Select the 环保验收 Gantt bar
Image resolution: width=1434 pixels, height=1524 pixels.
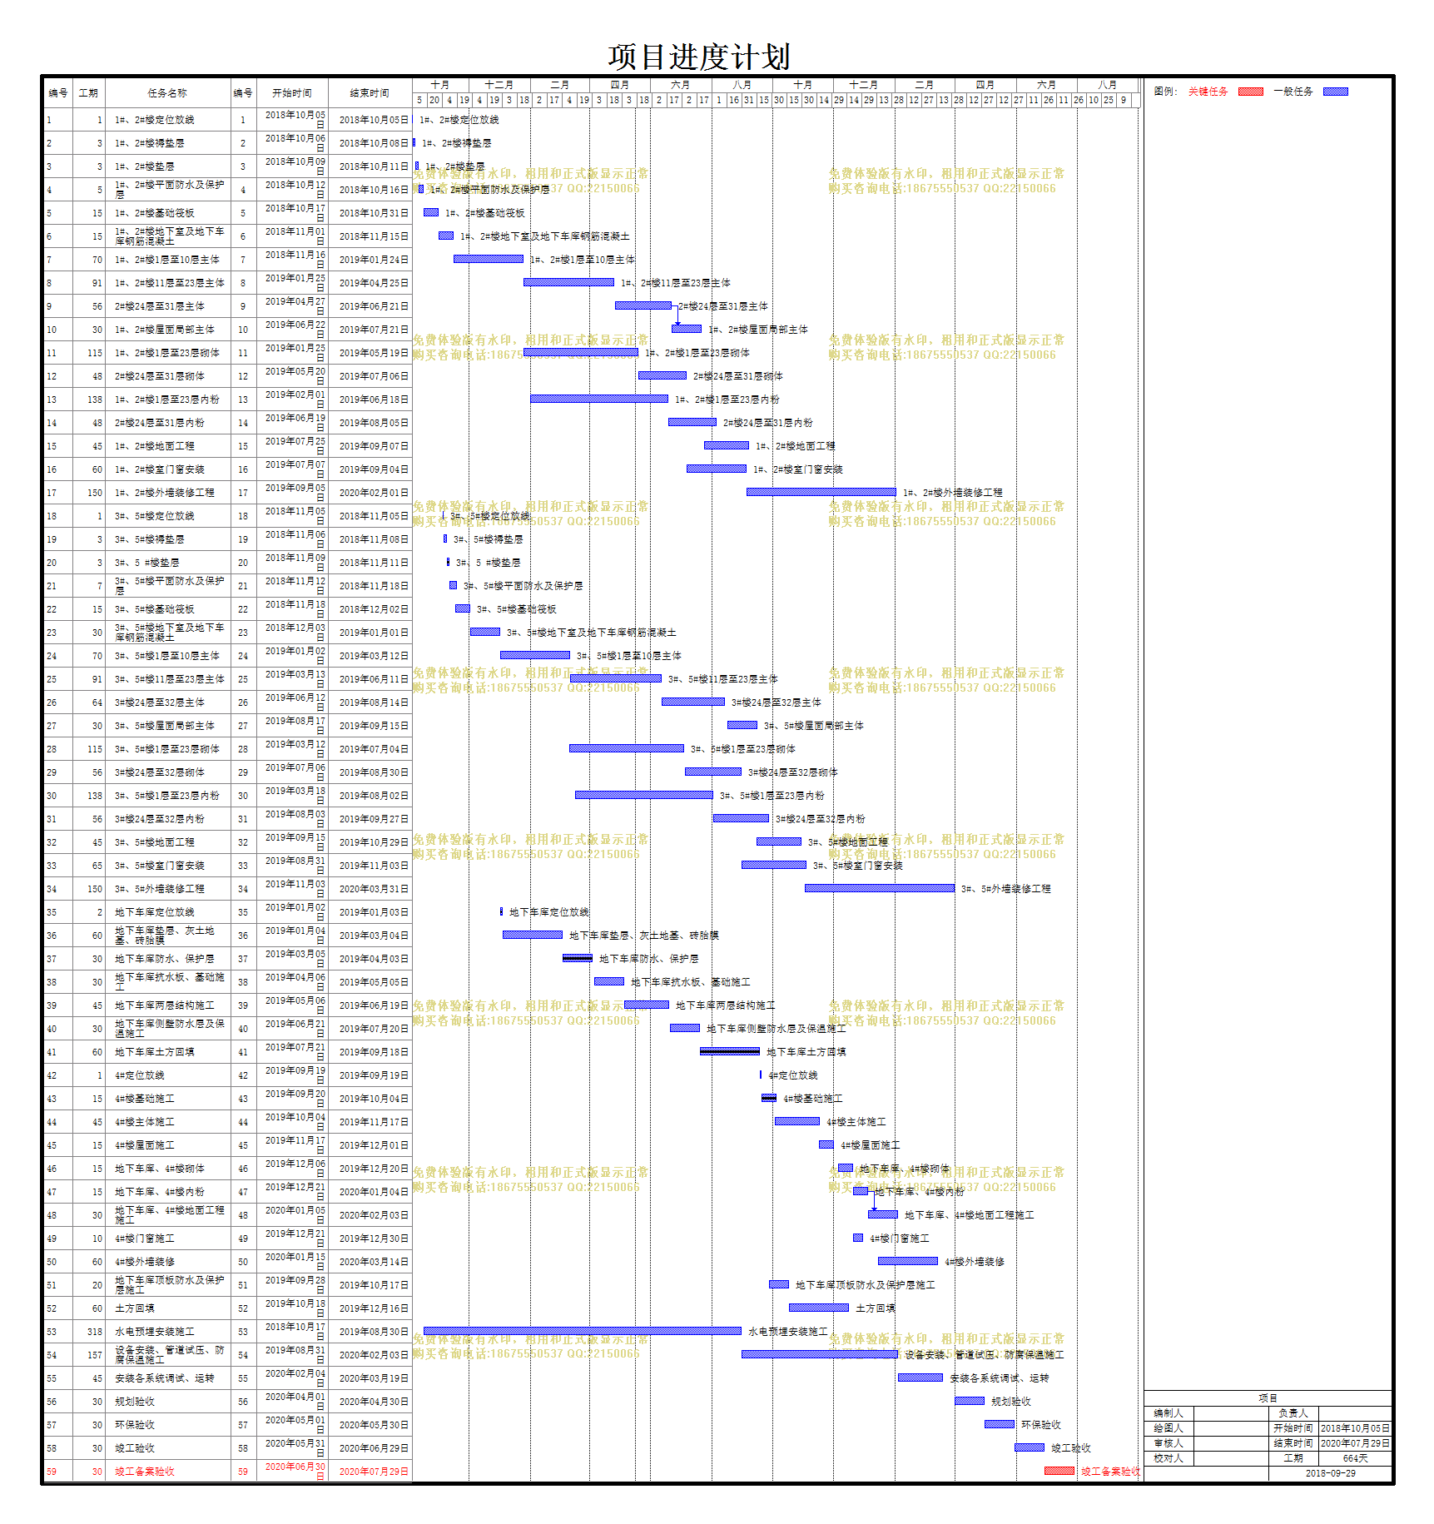pos(1000,1424)
